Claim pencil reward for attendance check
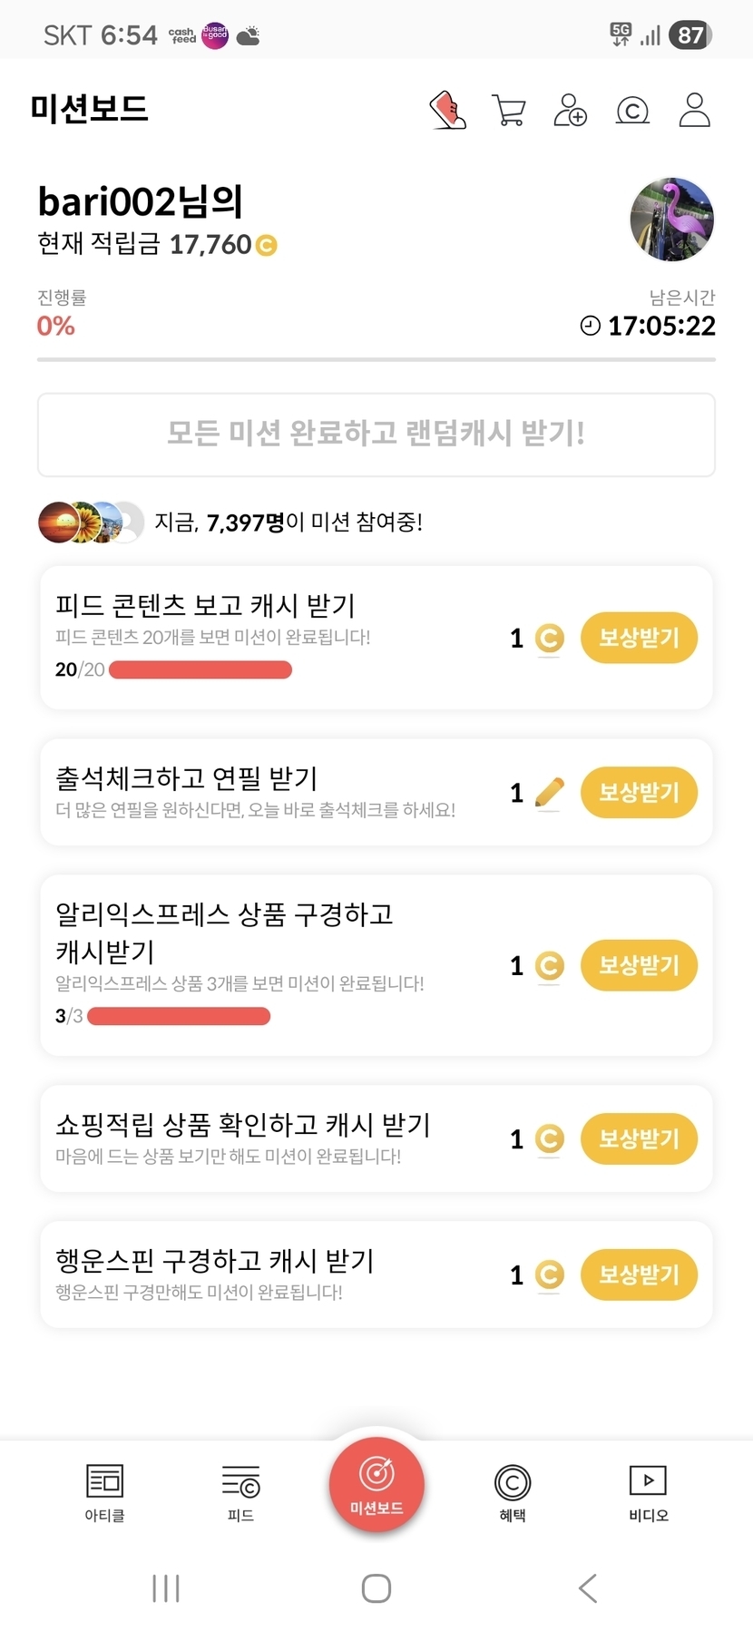This screenshot has width=753, height=1631. pos(639,793)
